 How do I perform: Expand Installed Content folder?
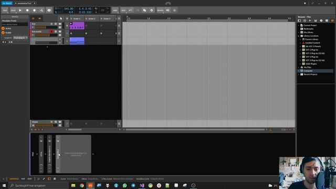click(300, 43)
